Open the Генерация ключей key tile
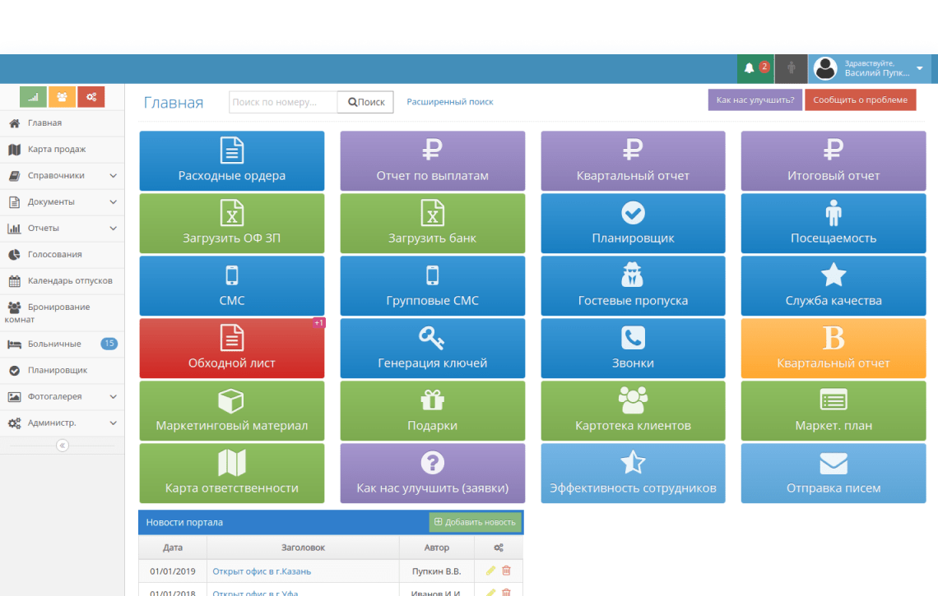 (432, 348)
